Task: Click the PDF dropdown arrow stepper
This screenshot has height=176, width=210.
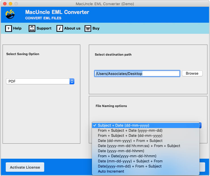Action: tap(72, 81)
